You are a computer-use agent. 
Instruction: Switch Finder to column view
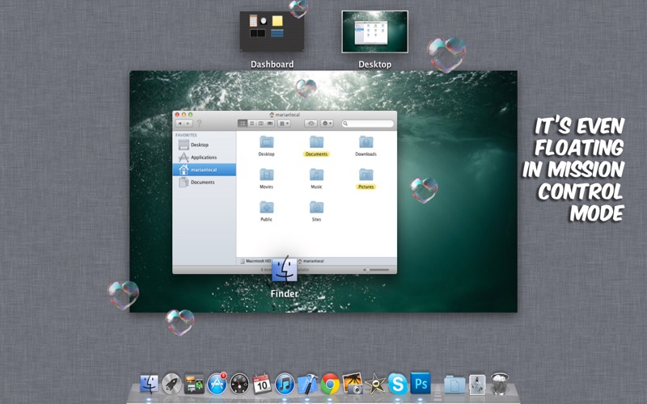point(260,124)
